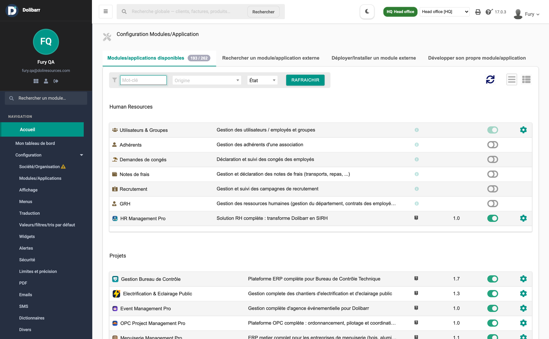Switch to detailed list view icon
The height and width of the screenshot is (339, 549).
tap(526, 80)
